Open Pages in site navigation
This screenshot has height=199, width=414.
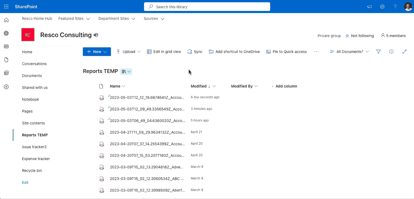[x=27, y=111]
